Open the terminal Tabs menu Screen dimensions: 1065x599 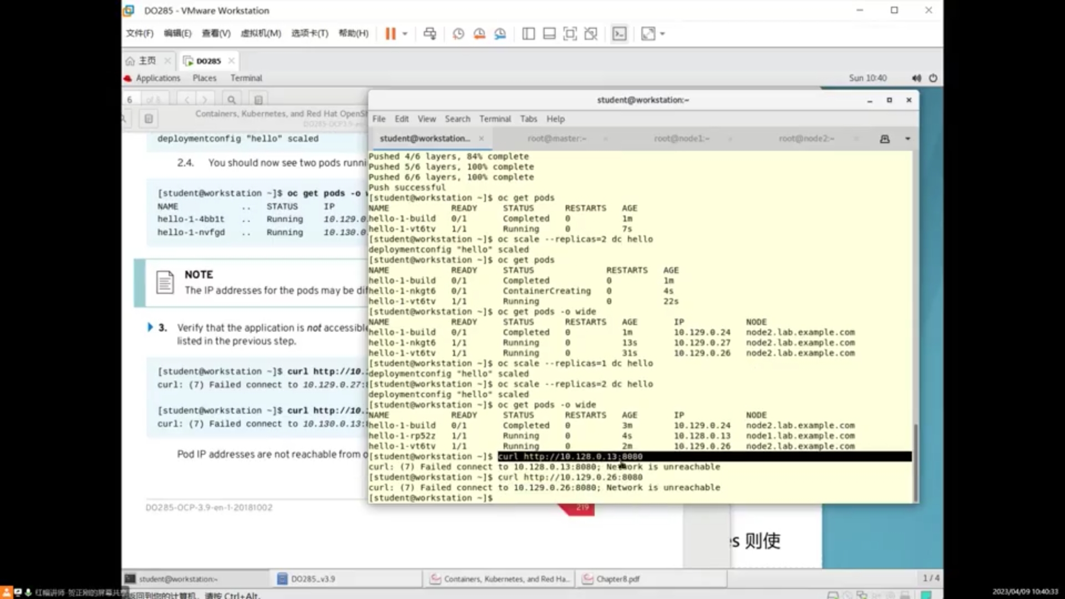click(529, 119)
